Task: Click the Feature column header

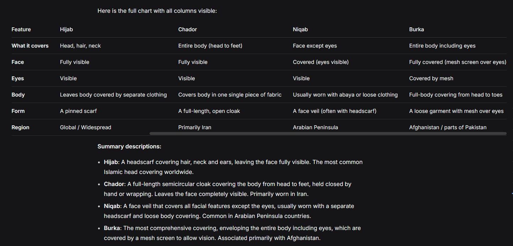Action: tap(21, 29)
